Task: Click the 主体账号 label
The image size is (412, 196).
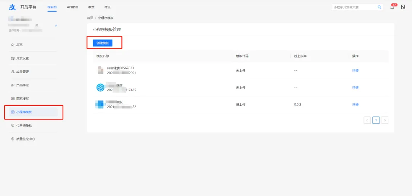Action: (15, 30)
